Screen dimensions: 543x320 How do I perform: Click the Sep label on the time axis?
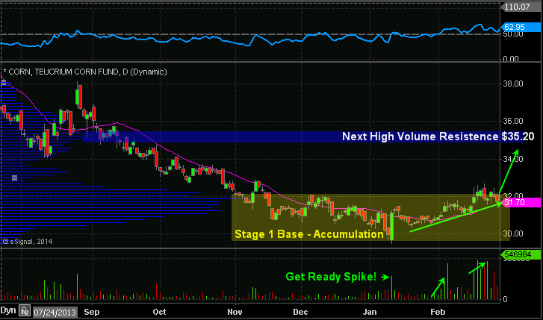92,312
